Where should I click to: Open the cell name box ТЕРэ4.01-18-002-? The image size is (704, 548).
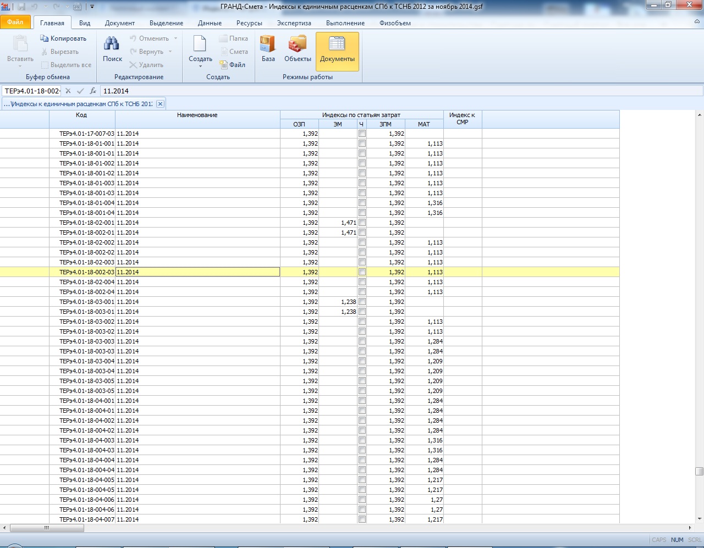tap(32, 91)
